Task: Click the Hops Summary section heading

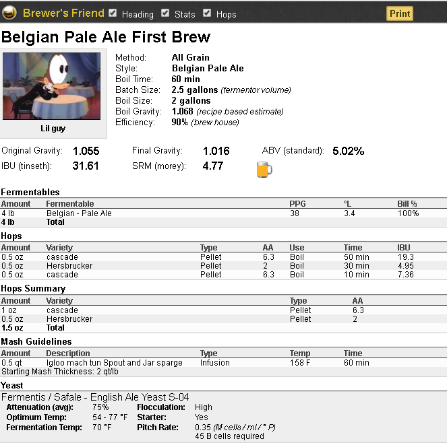Action: (x=33, y=288)
